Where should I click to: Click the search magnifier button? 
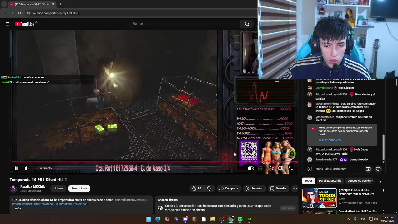point(247,24)
